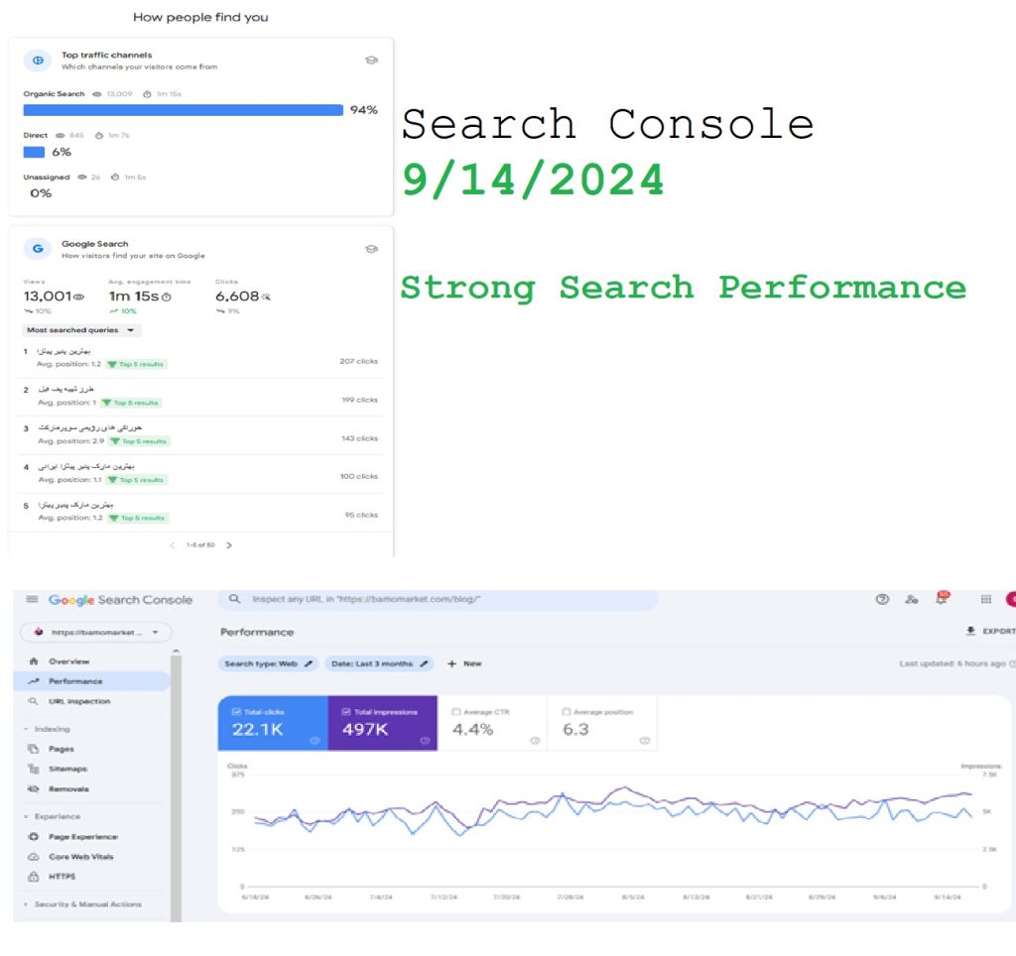
Task: Click the Date: Last 3 months filter chip
Action: [379, 663]
